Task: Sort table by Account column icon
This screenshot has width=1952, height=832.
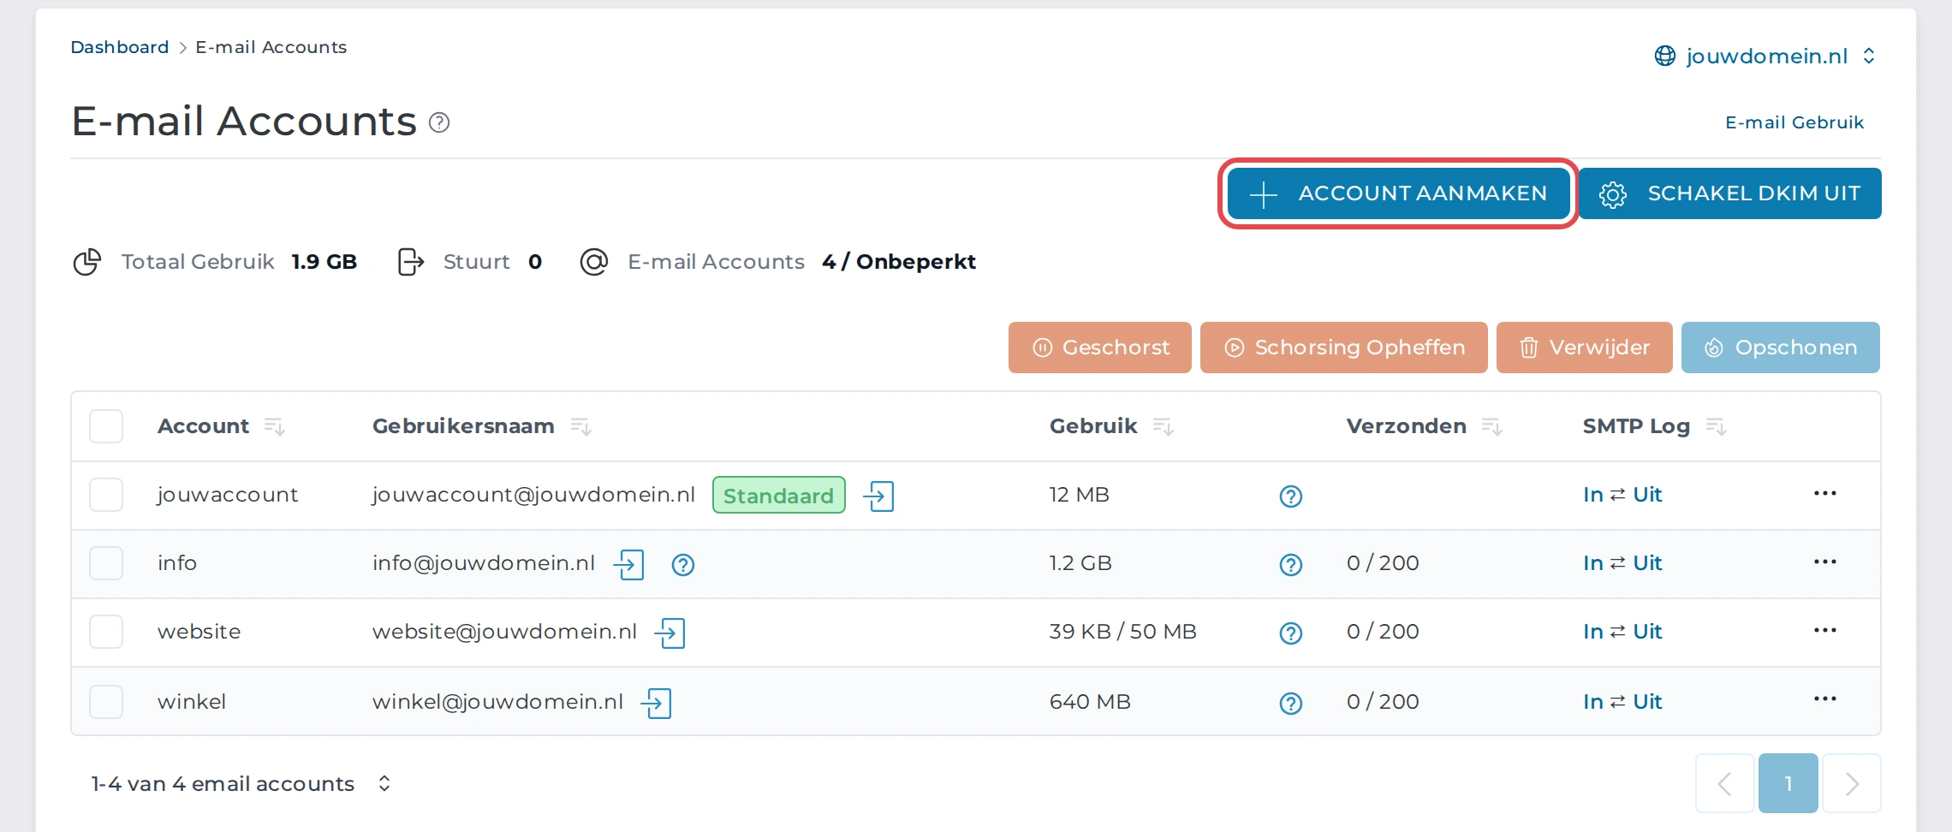Action: click(274, 426)
